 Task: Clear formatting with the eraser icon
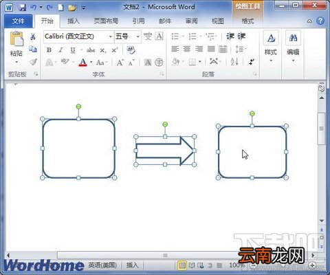point(131,49)
